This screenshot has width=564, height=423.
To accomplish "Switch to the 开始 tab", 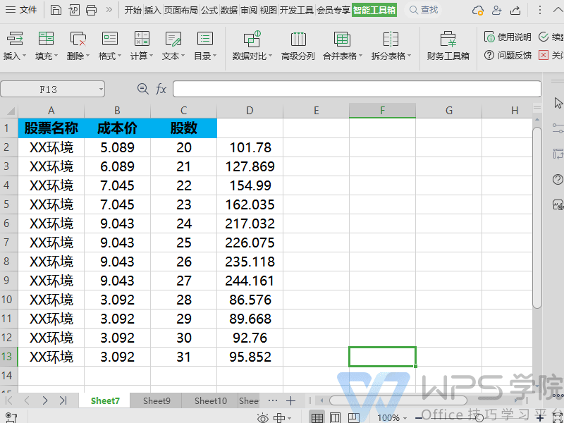I will pyautogui.click(x=133, y=10).
